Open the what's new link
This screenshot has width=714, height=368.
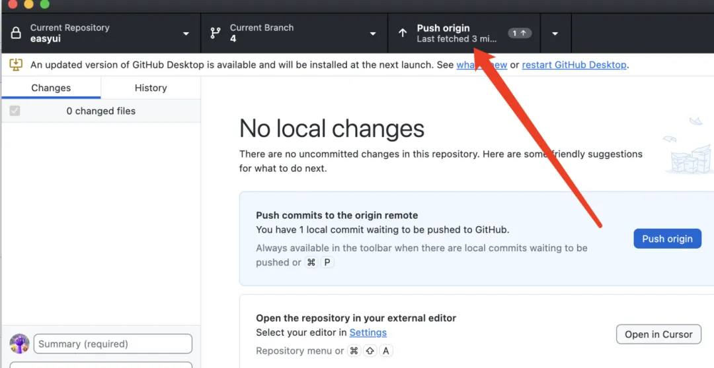point(482,65)
